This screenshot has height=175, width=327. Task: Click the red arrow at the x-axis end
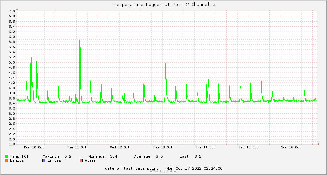pos(318,144)
